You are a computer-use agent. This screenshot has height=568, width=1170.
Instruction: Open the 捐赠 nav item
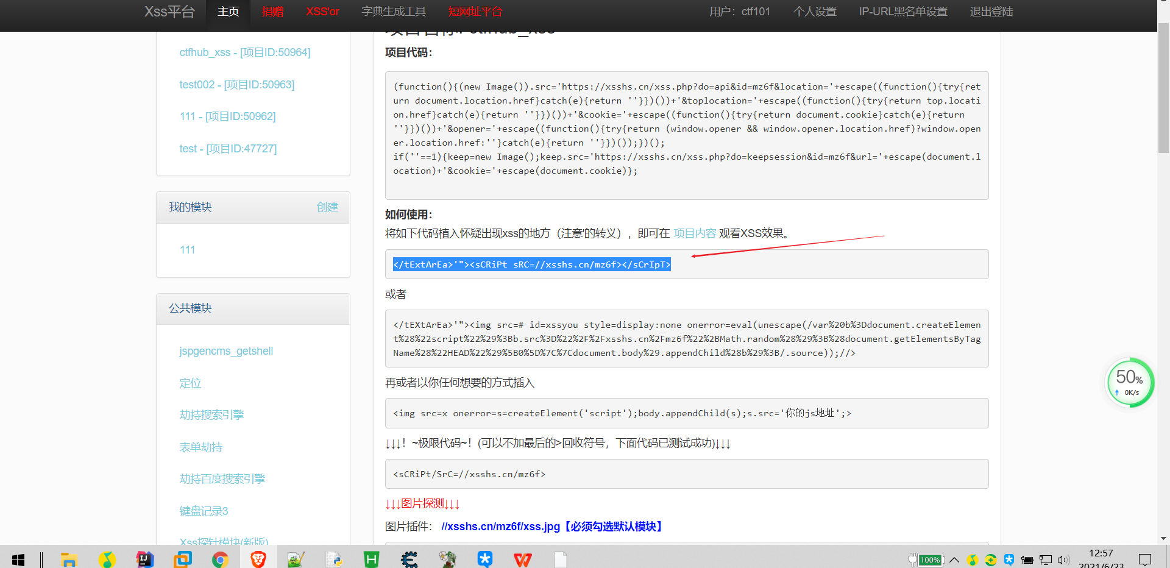272,12
